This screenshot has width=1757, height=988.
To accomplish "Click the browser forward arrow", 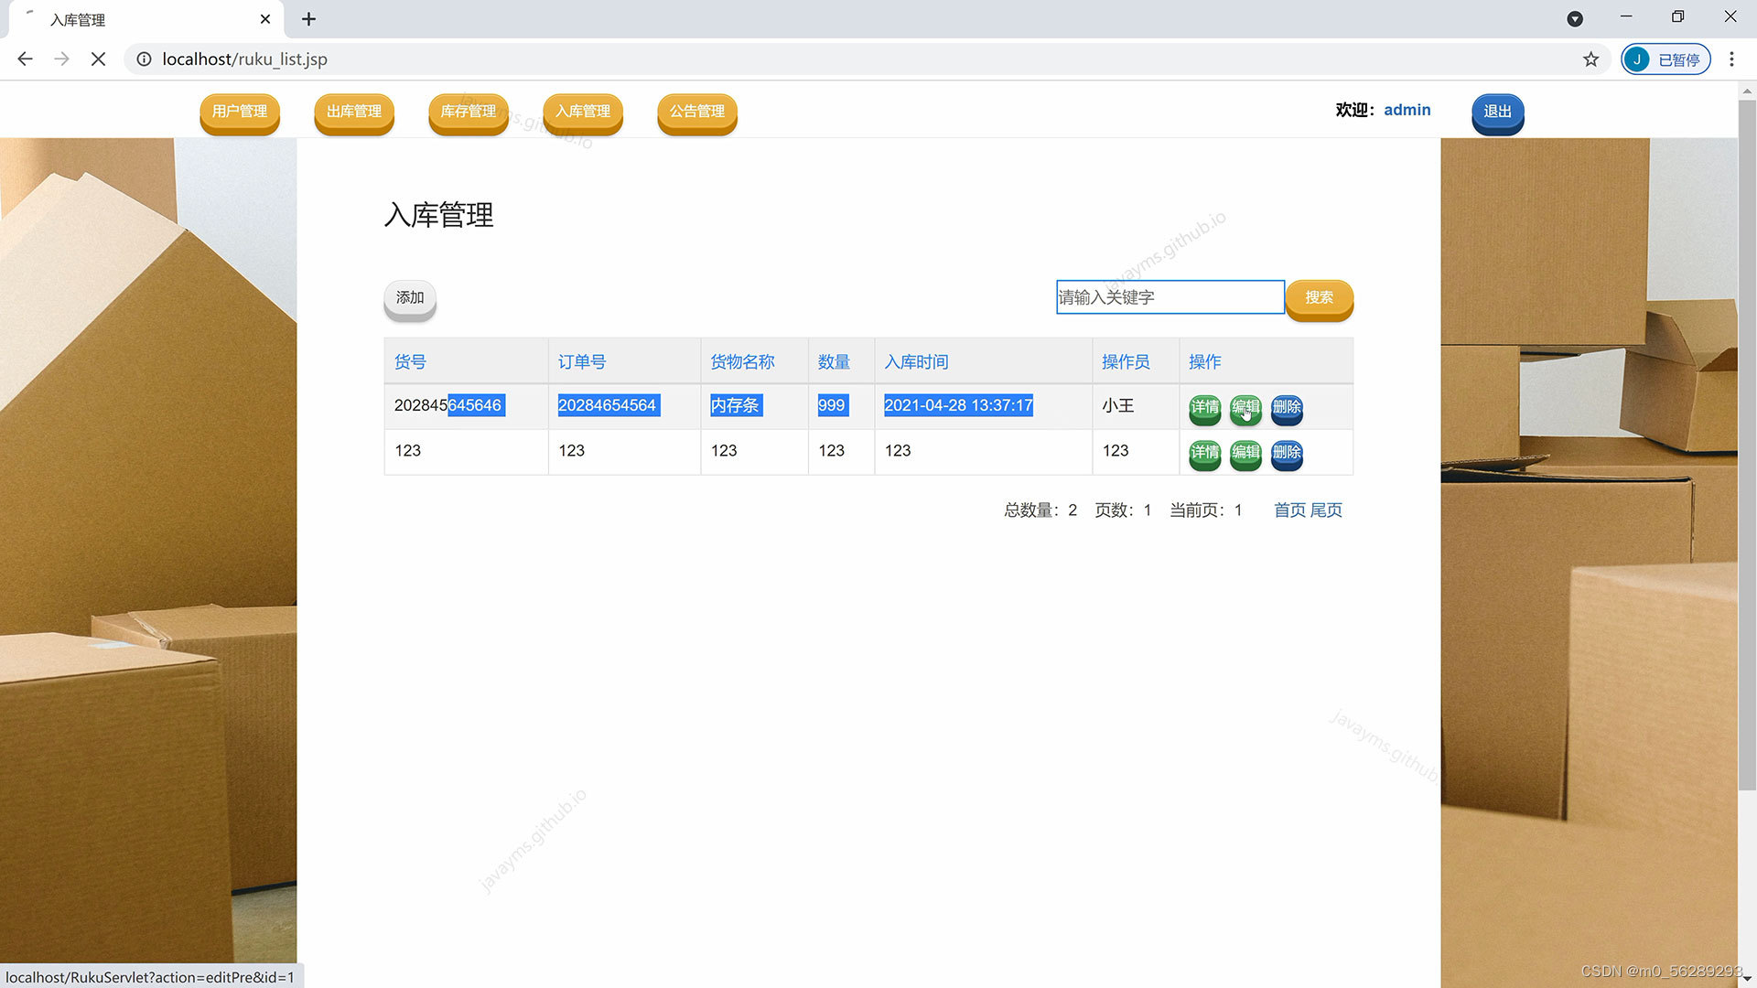I will click(x=61, y=59).
